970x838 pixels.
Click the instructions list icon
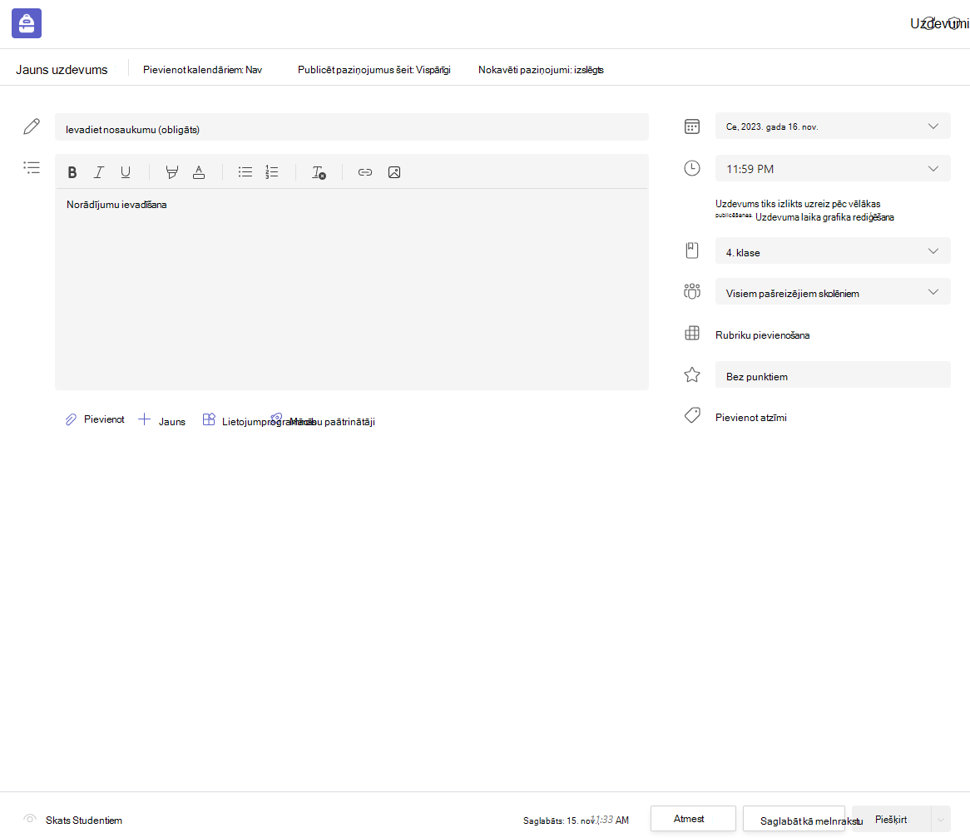pos(32,168)
